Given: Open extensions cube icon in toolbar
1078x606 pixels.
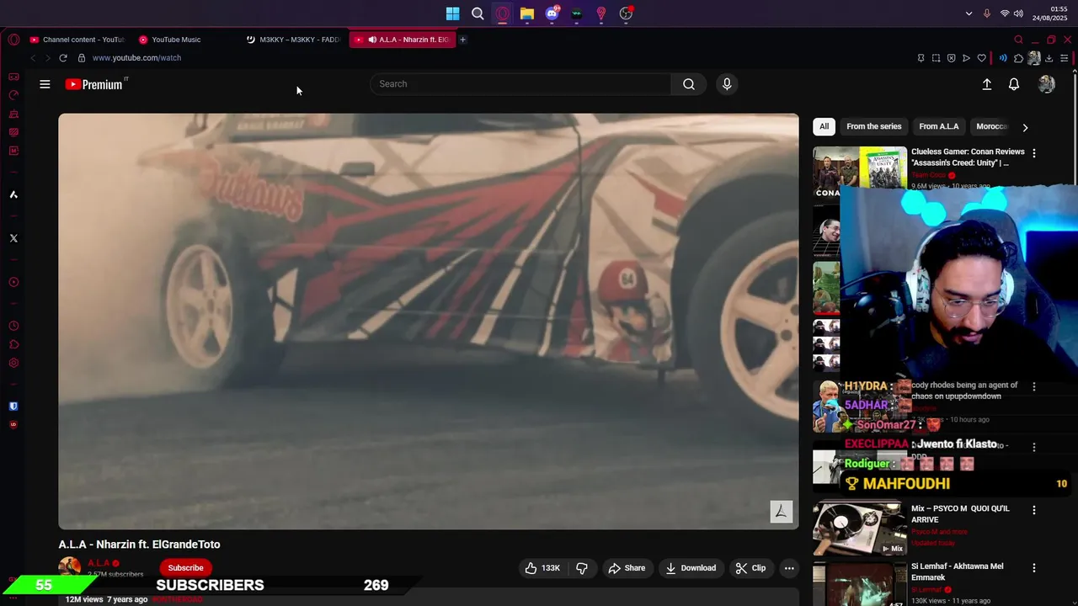Looking at the screenshot, I should 1018,58.
